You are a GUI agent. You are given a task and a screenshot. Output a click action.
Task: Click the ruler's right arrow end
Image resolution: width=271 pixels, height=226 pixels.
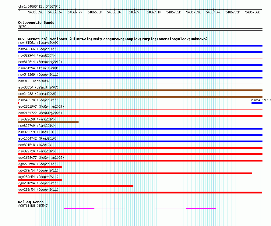[x=262, y=9]
